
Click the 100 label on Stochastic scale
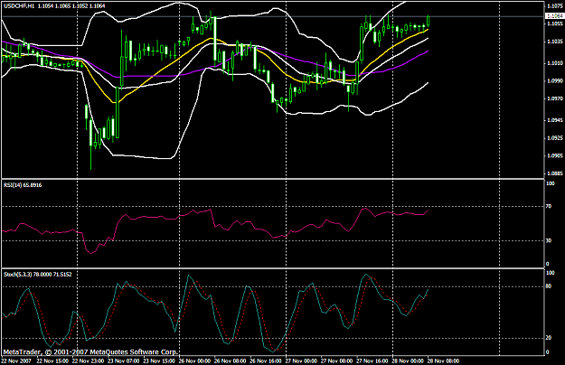coord(551,273)
